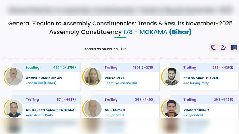Click the Janata Dal (United) party label
The height and width of the screenshot is (134, 239).
[41, 83]
